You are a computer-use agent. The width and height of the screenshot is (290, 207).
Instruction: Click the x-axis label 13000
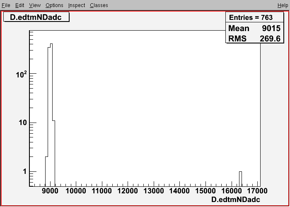point(154,191)
